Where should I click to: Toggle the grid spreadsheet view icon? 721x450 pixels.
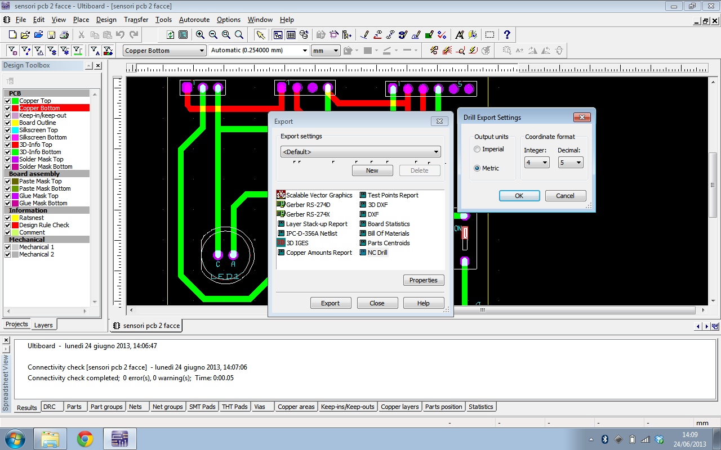point(291,34)
